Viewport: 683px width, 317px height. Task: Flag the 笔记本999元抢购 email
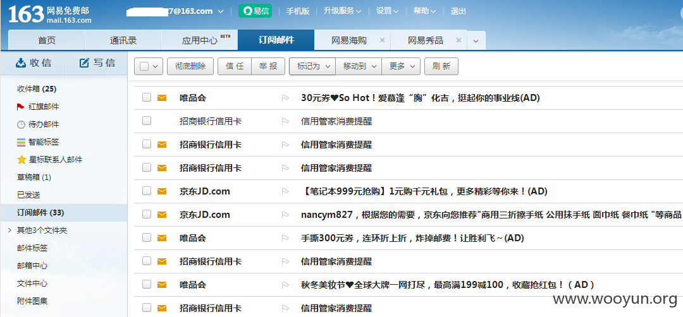click(x=285, y=191)
